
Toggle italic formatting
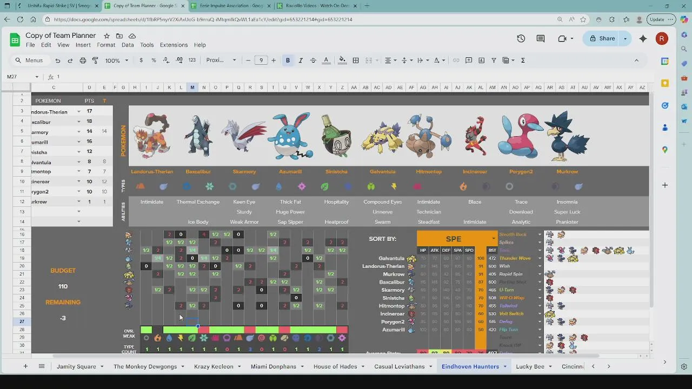pyautogui.click(x=301, y=61)
